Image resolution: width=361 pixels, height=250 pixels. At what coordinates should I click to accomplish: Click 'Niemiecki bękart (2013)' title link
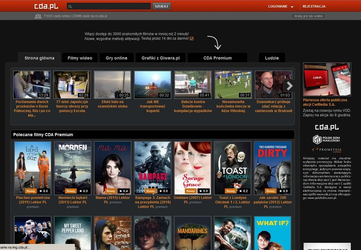(73, 200)
